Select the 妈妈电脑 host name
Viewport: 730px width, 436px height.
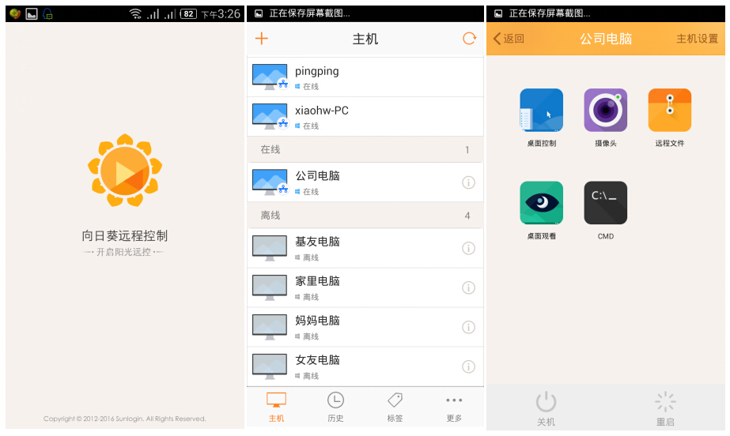[317, 321]
